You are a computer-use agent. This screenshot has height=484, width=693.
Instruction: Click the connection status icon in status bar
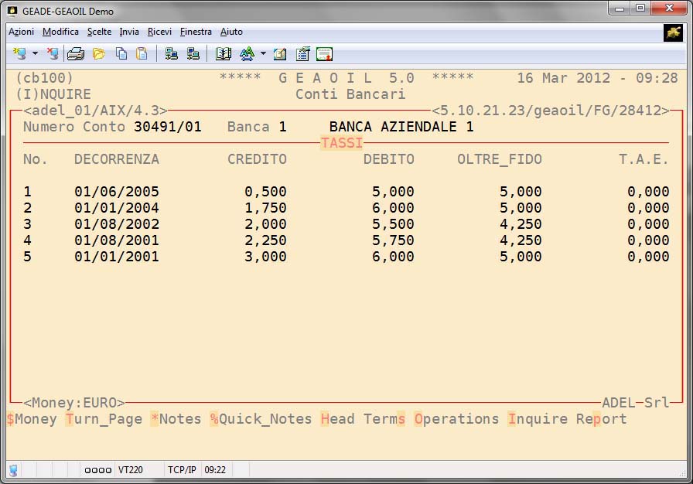pos(13,469)
